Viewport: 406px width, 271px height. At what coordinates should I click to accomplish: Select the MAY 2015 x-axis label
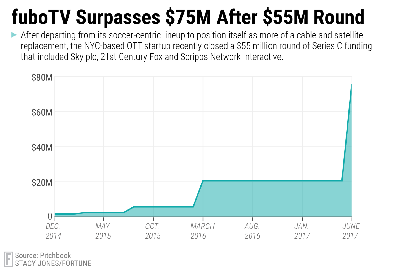click(x=103, y=231)
